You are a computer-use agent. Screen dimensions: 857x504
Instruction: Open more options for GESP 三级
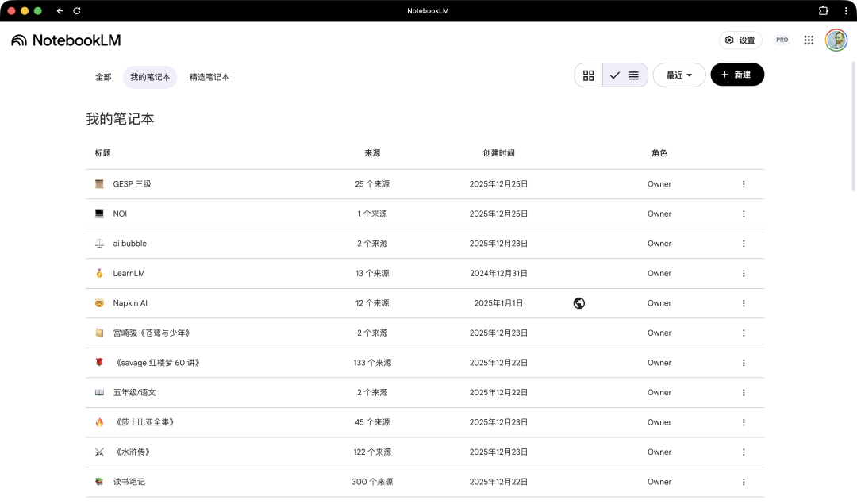(744, 184)
